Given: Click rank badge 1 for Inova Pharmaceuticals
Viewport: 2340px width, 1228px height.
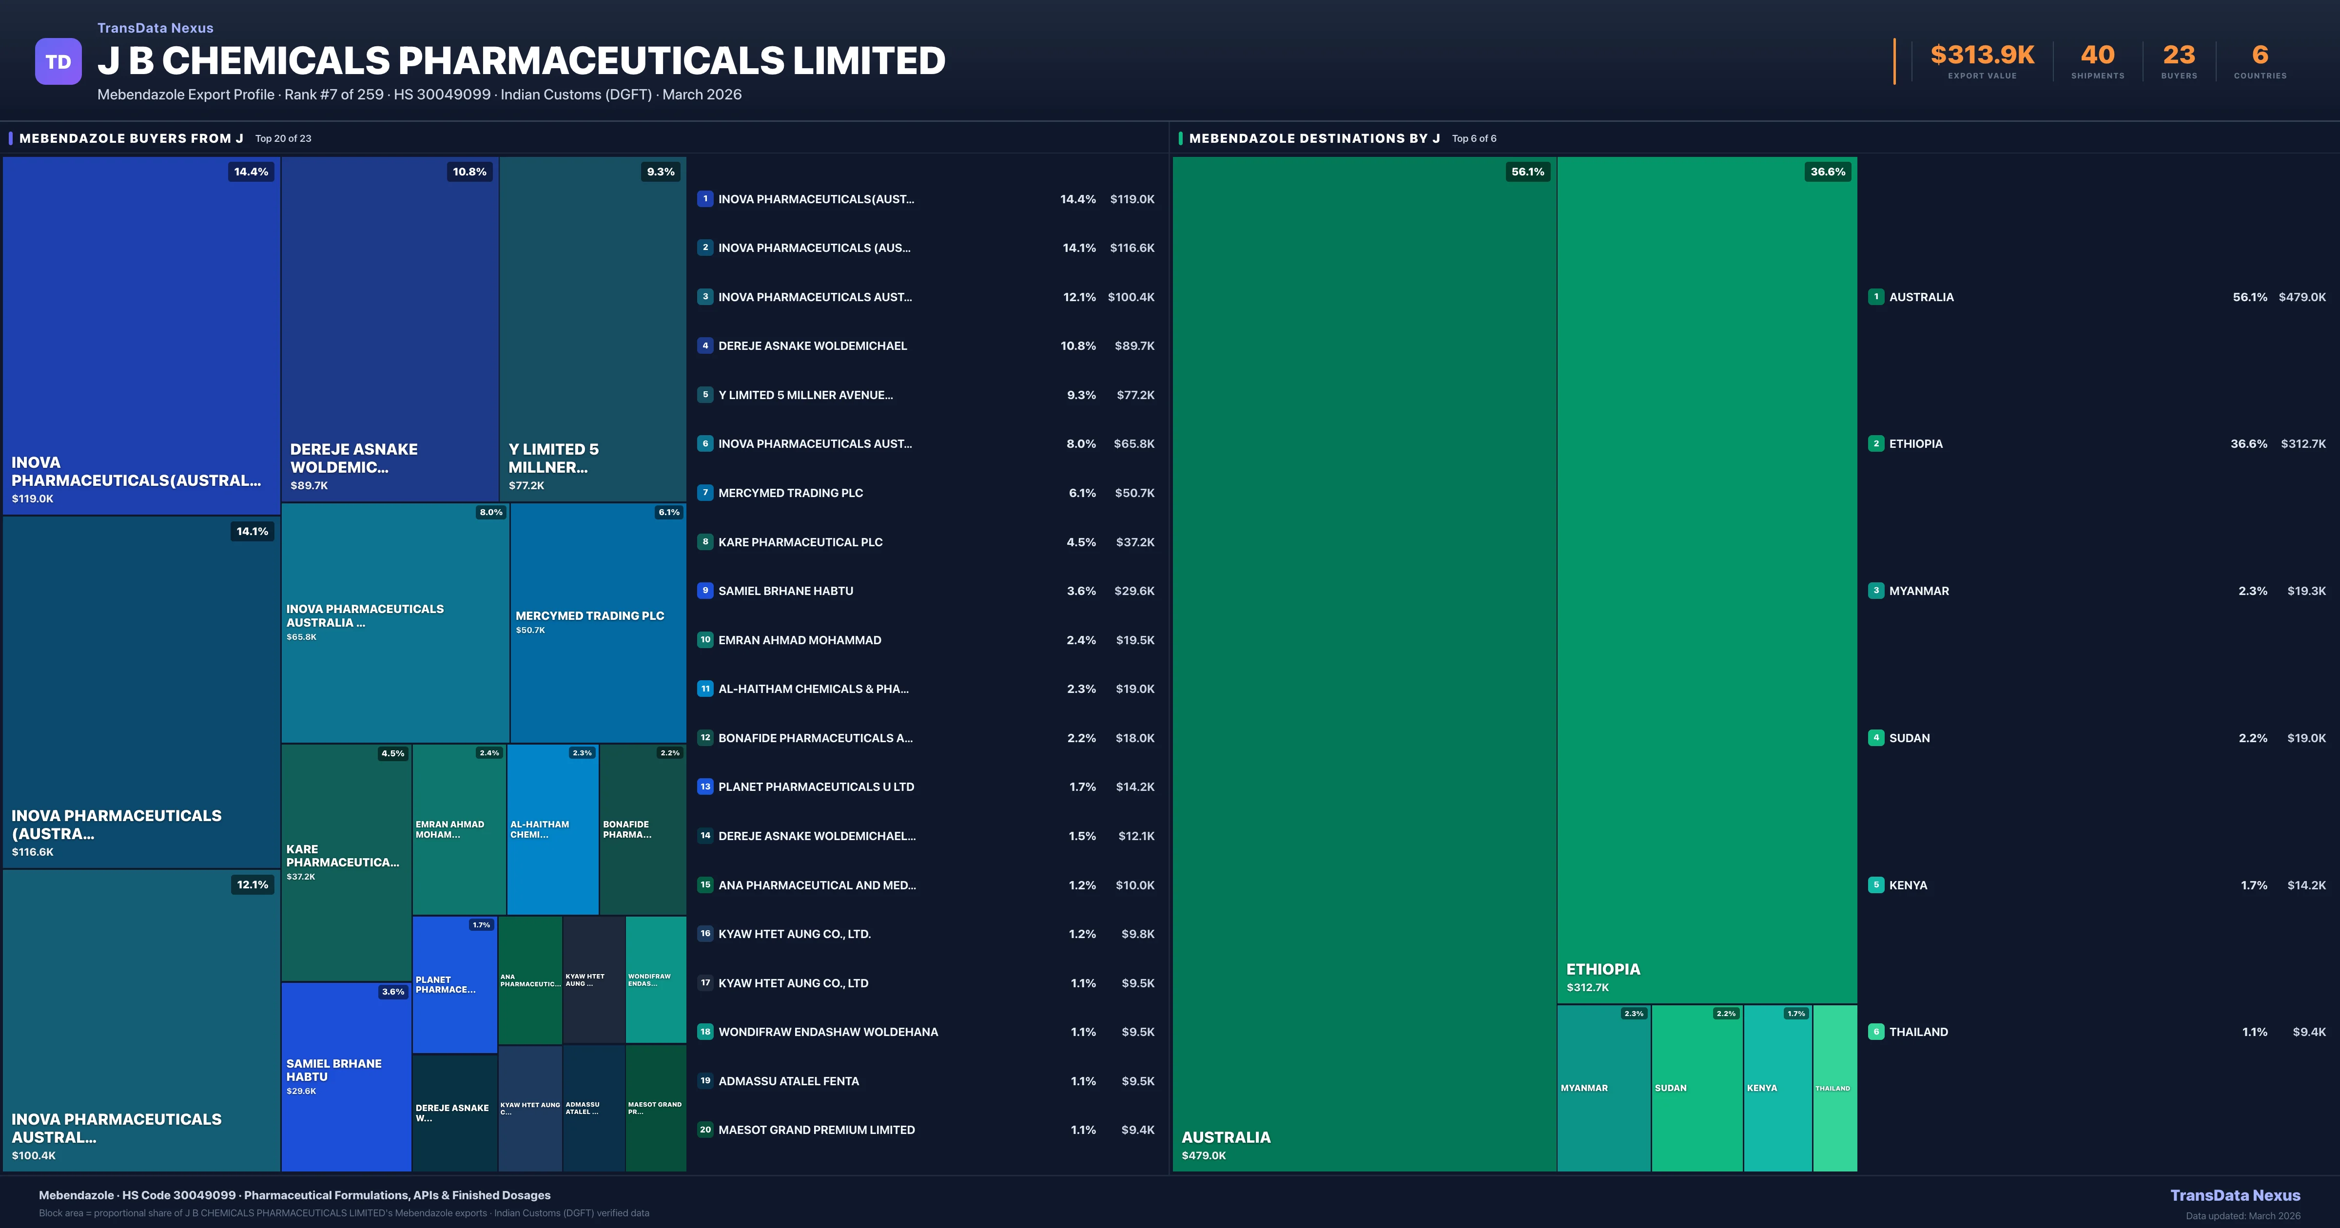Looking at the screenshot, I should (x=705, y=199).
